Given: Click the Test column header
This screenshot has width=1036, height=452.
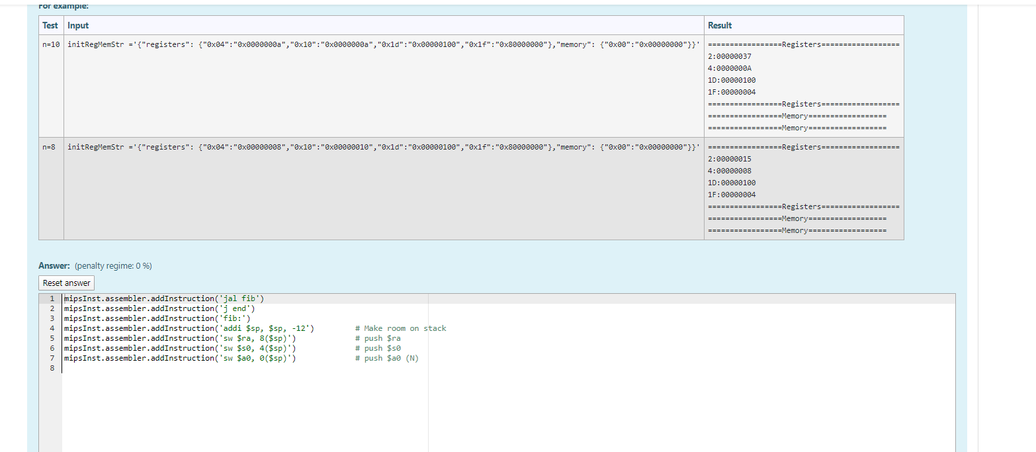Looking at the screenshot, I should click(50, 25).
